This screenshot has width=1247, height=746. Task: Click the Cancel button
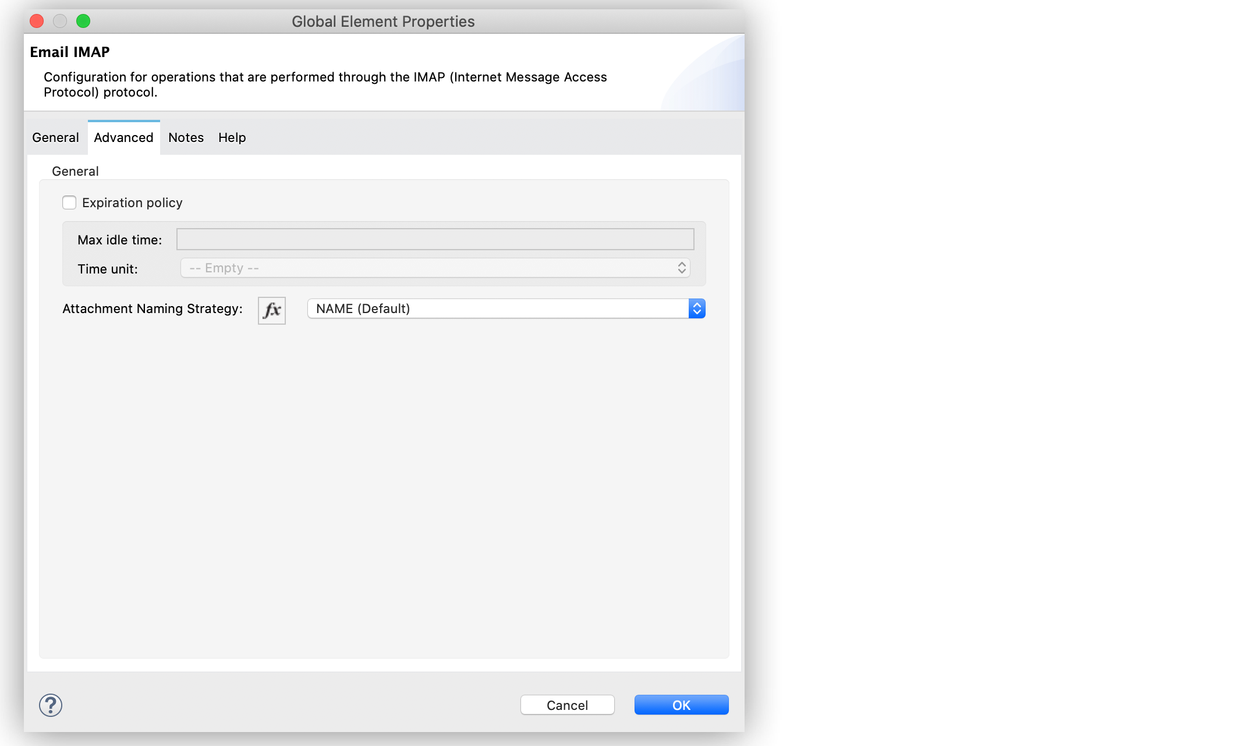568,704
